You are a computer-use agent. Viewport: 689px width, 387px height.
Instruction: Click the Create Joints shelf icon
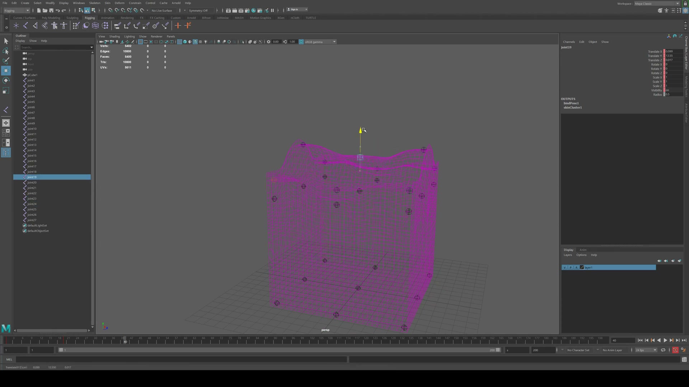[x=25, y=25]
